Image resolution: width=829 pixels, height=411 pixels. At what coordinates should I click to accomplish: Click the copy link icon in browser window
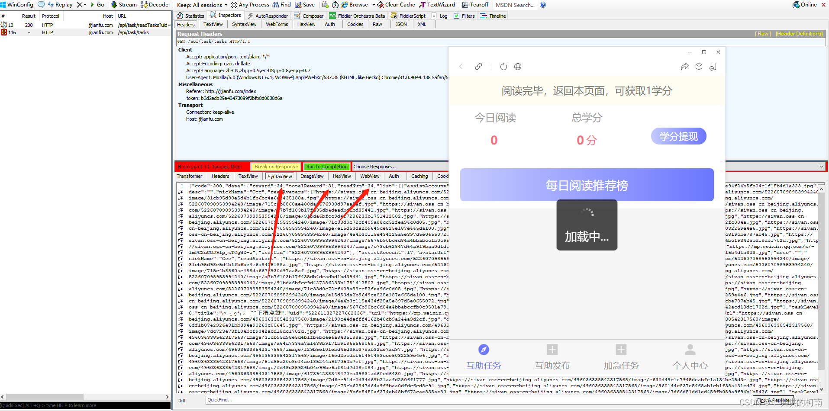click(x=478, y=67)
